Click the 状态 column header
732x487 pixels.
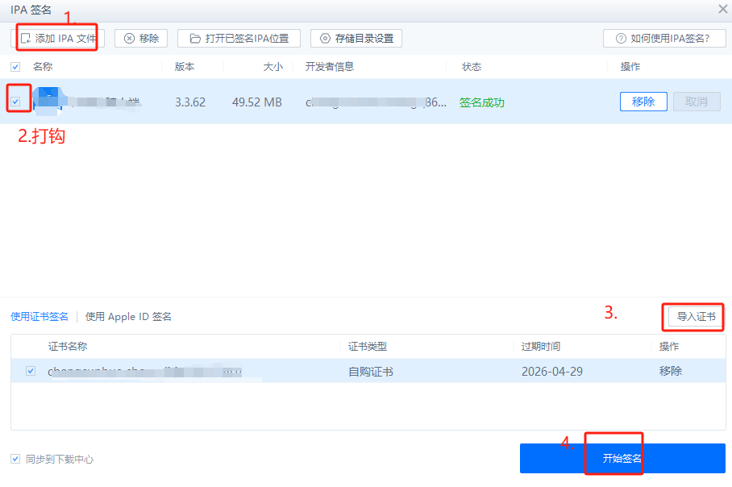point(472,67)
